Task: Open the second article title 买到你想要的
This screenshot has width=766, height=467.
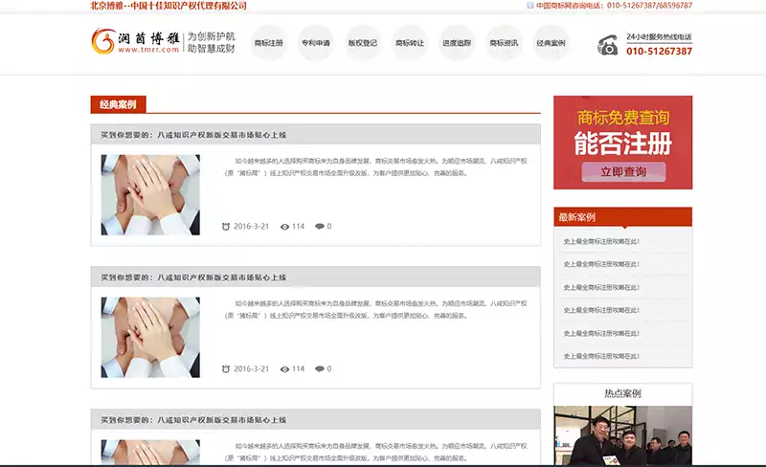Action: point(193,278)
